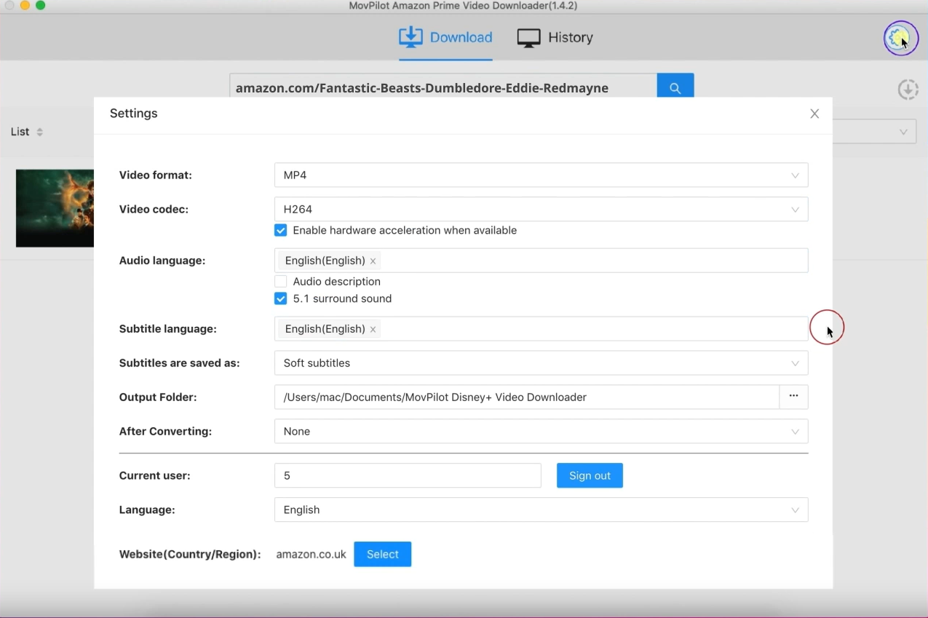Open After Converting dropdown
928x618 pixels.
pos(541,431)
